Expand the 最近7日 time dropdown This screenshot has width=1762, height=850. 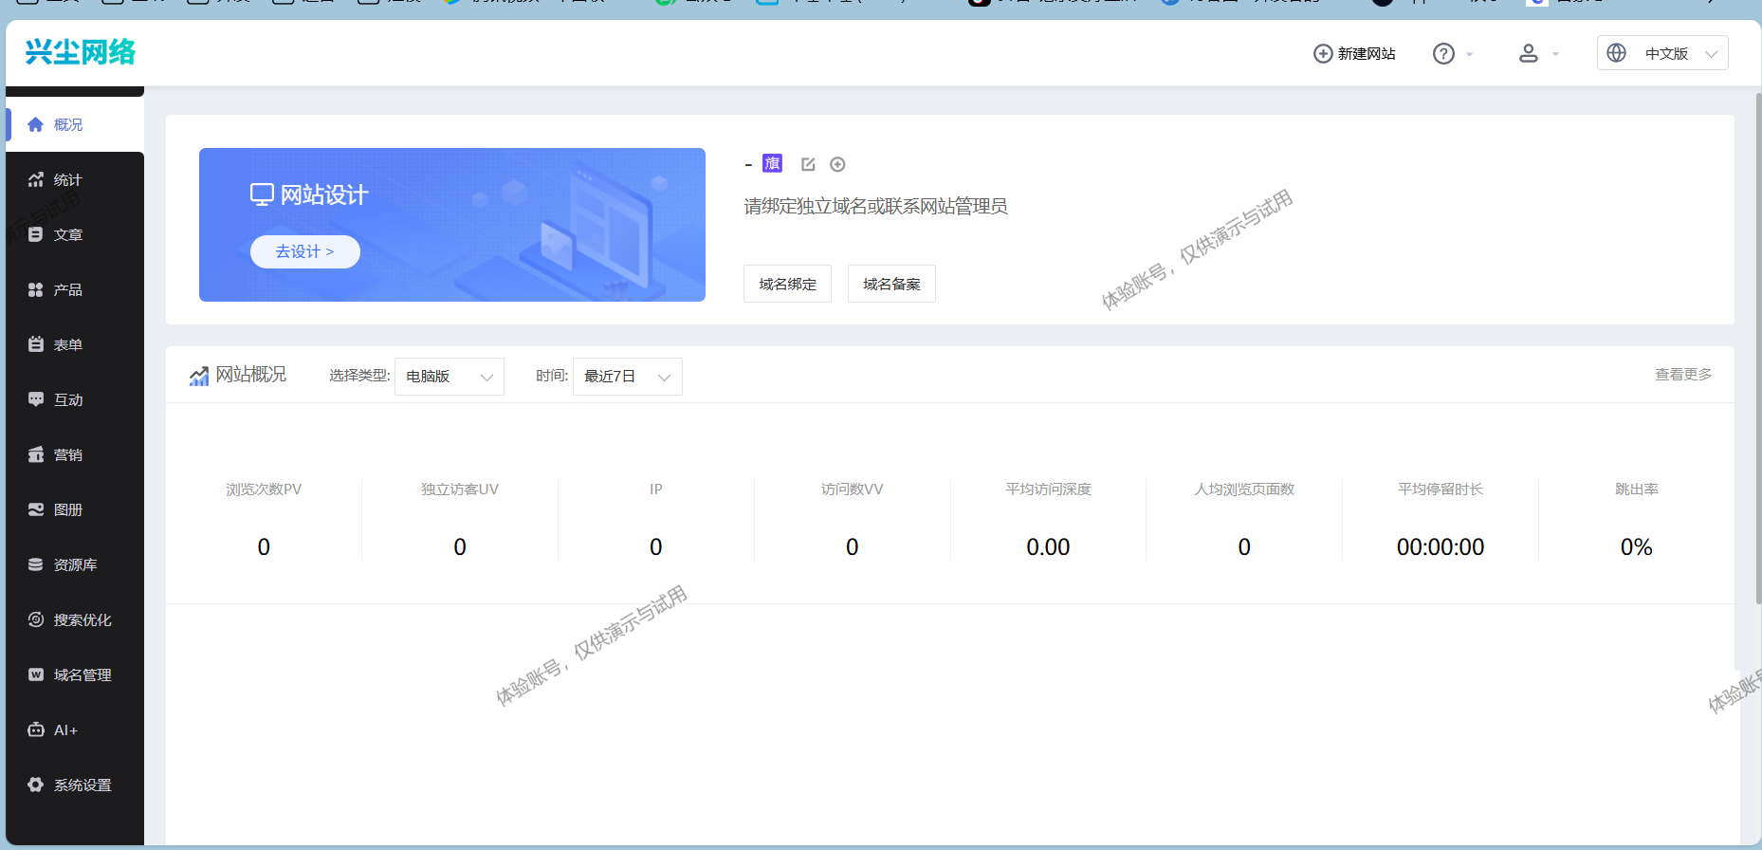click(628, 377)
